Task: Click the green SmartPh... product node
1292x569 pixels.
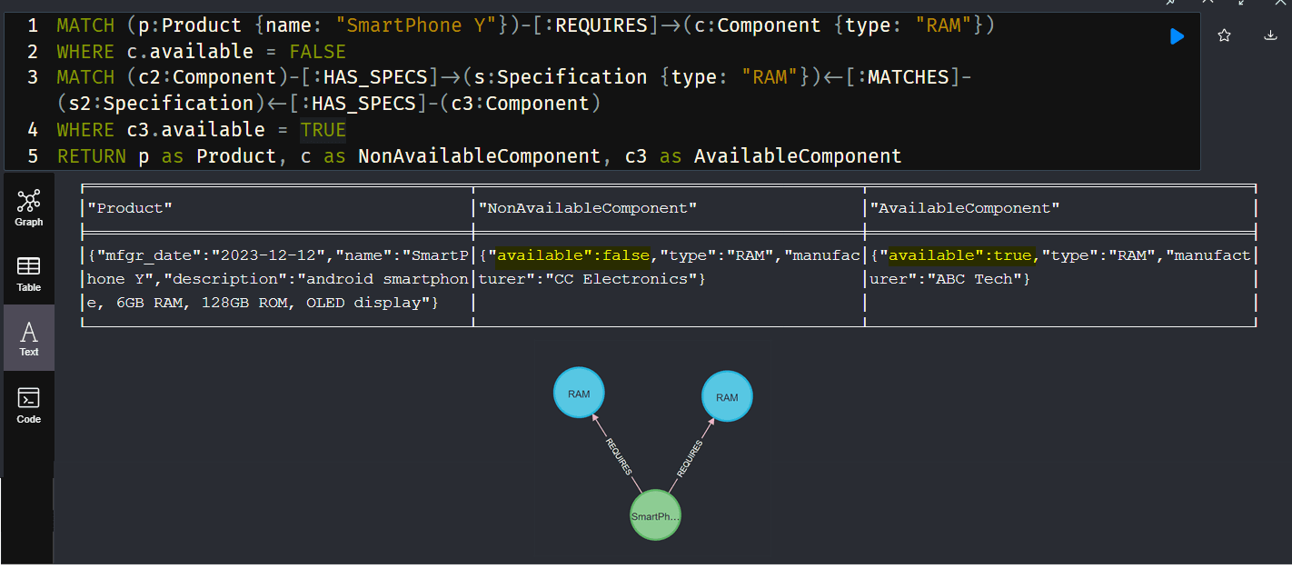Action: click(655, 516)
